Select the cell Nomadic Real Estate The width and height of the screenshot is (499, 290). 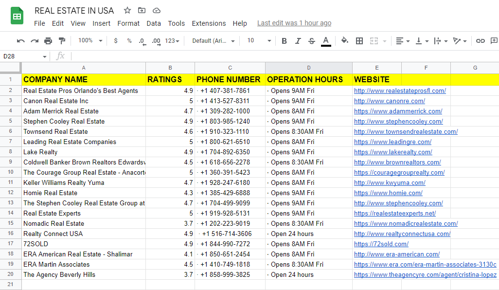point(83,224)
